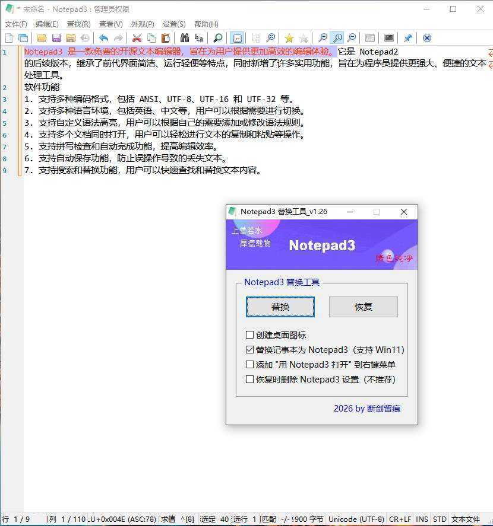Image resolution: width=493 pixels, height=526 pixels.
Task: Redo the last undone edit
Action: 118,38
